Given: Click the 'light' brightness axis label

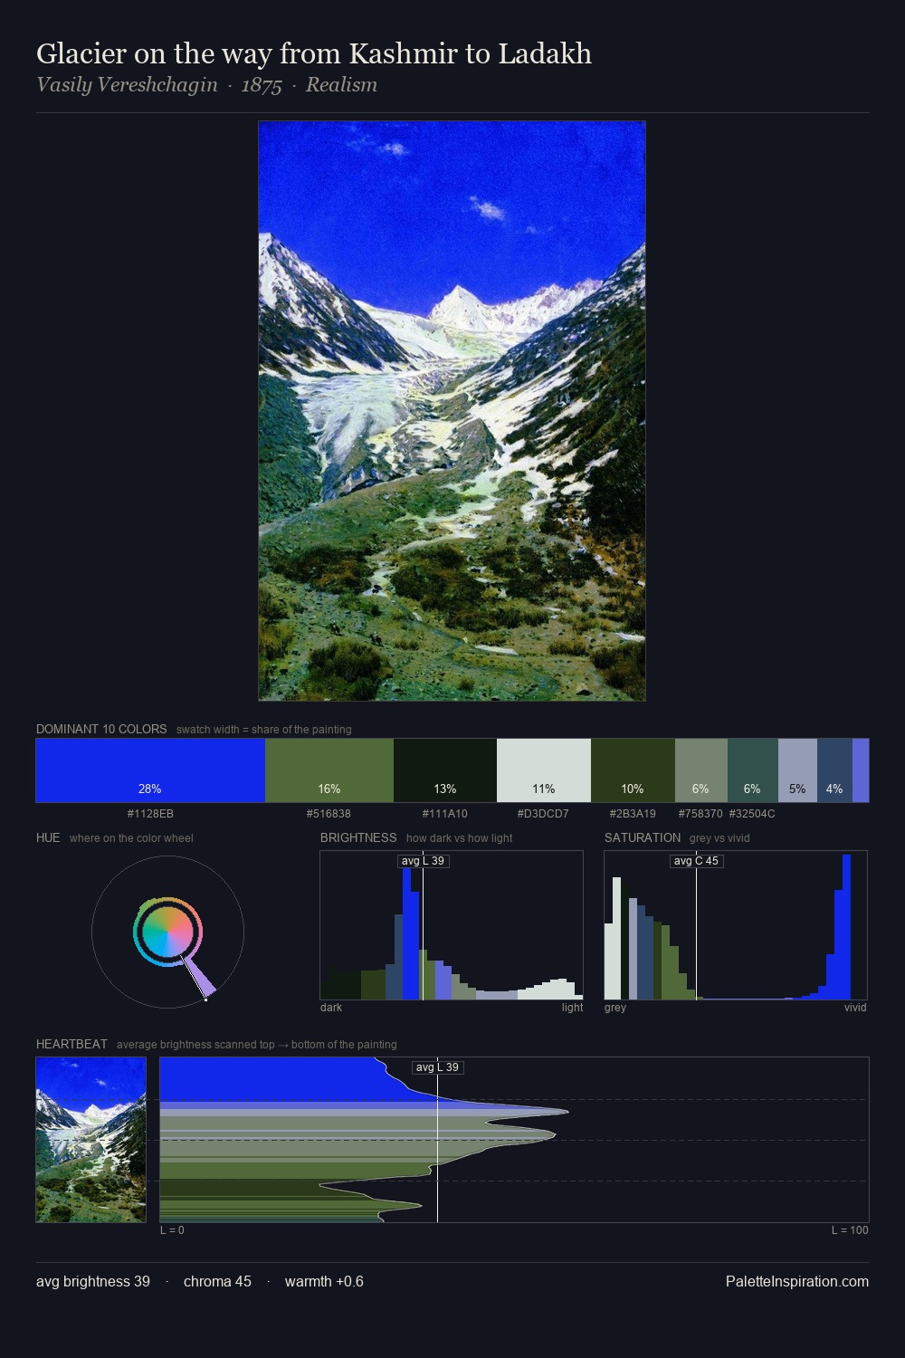Looking at the screenshot, I should (572, 1008).
